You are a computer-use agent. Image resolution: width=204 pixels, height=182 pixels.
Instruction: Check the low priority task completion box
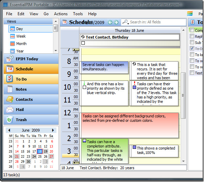click(x=84, y=87)
